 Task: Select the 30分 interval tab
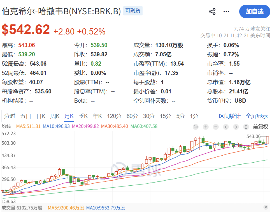click(149, 116)
